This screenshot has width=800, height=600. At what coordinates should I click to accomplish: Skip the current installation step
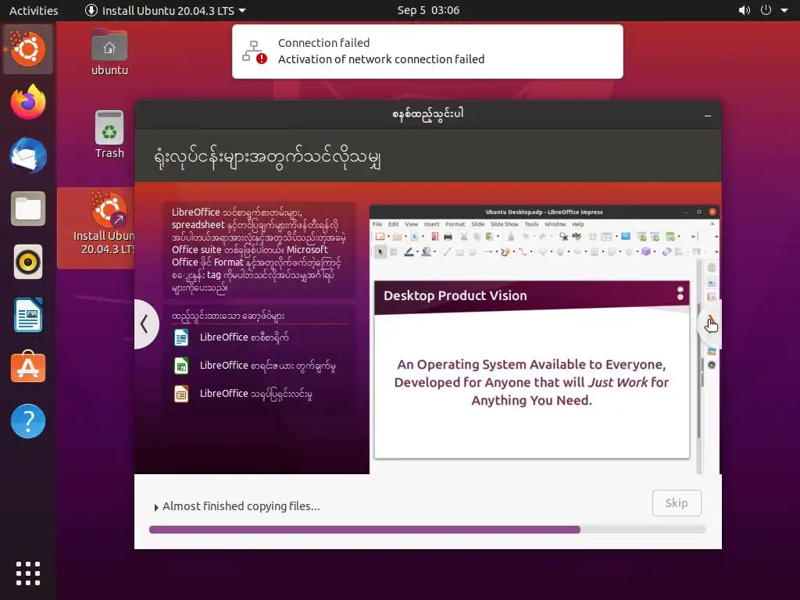[677, 503]
